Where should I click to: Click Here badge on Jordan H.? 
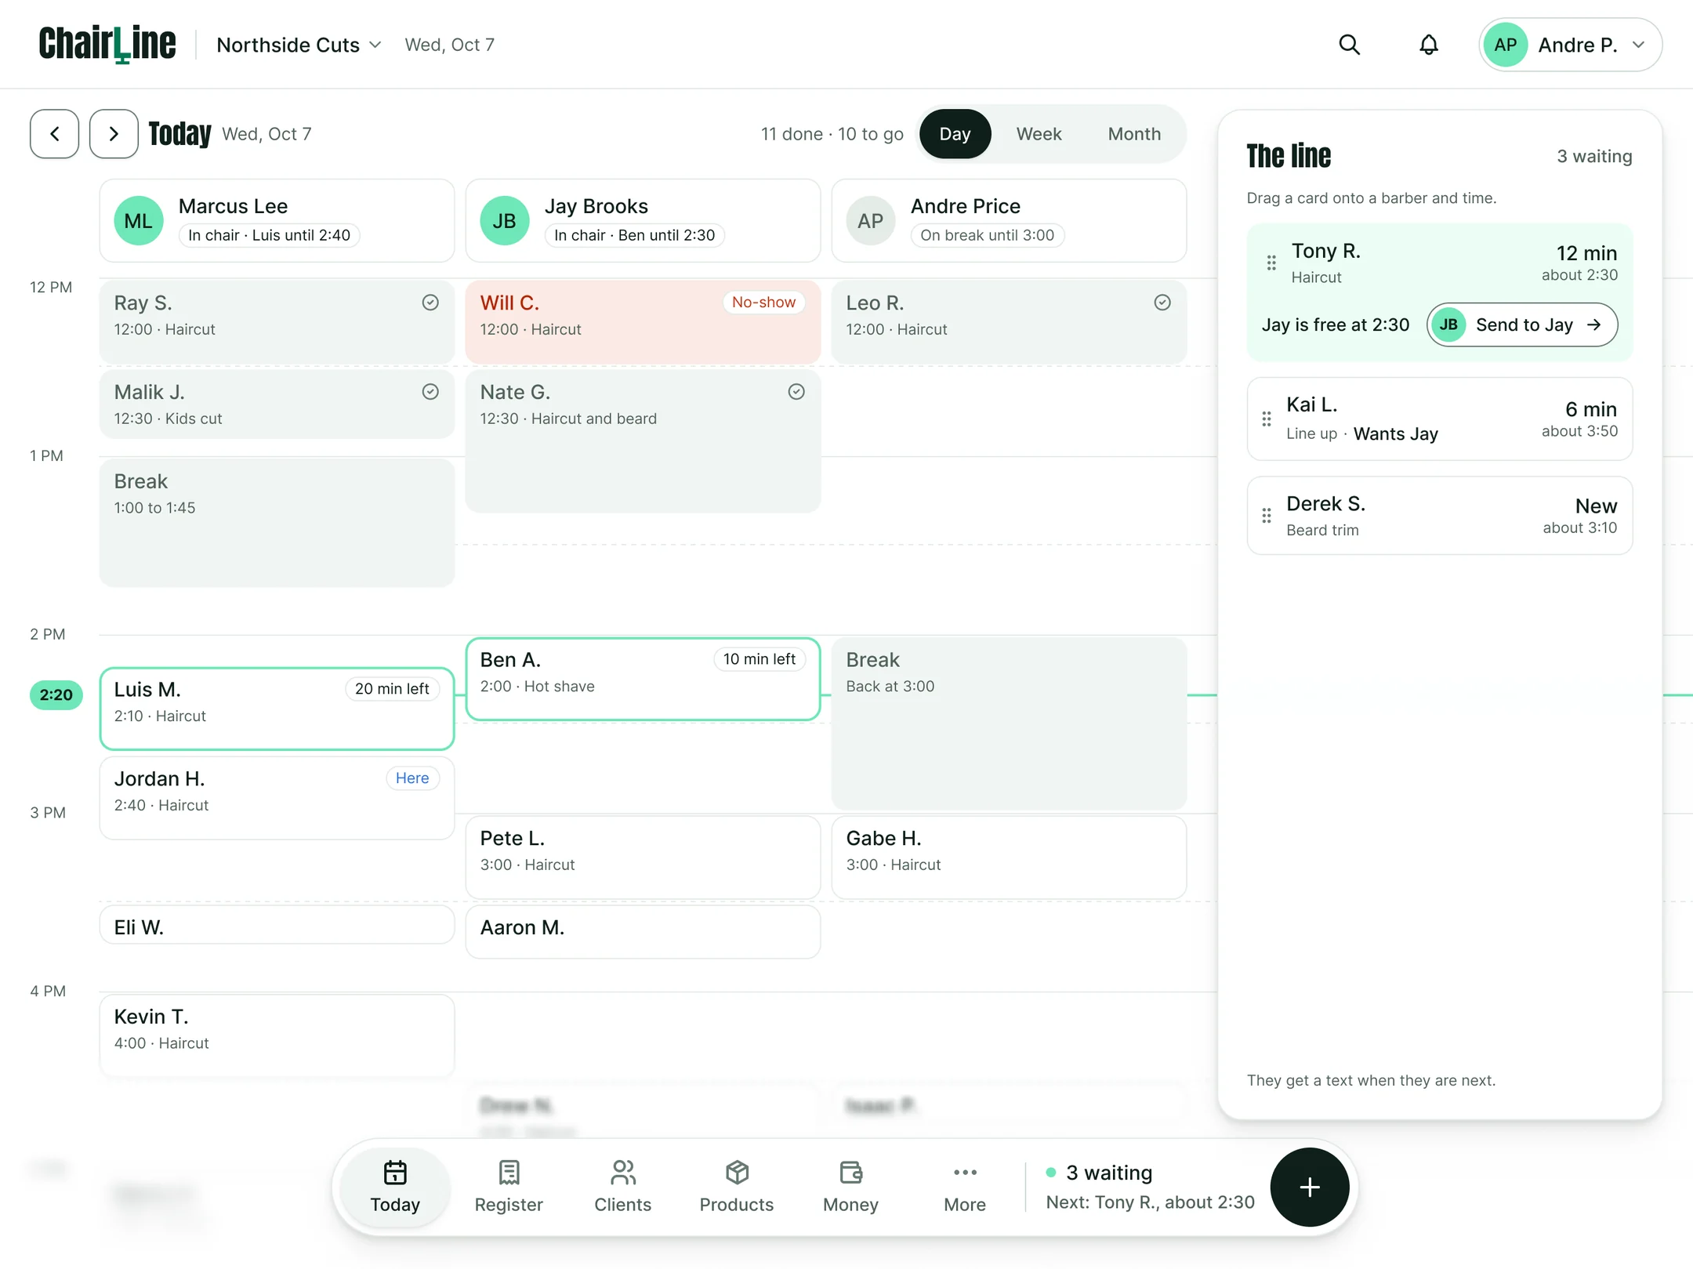(x=412, y=778)
